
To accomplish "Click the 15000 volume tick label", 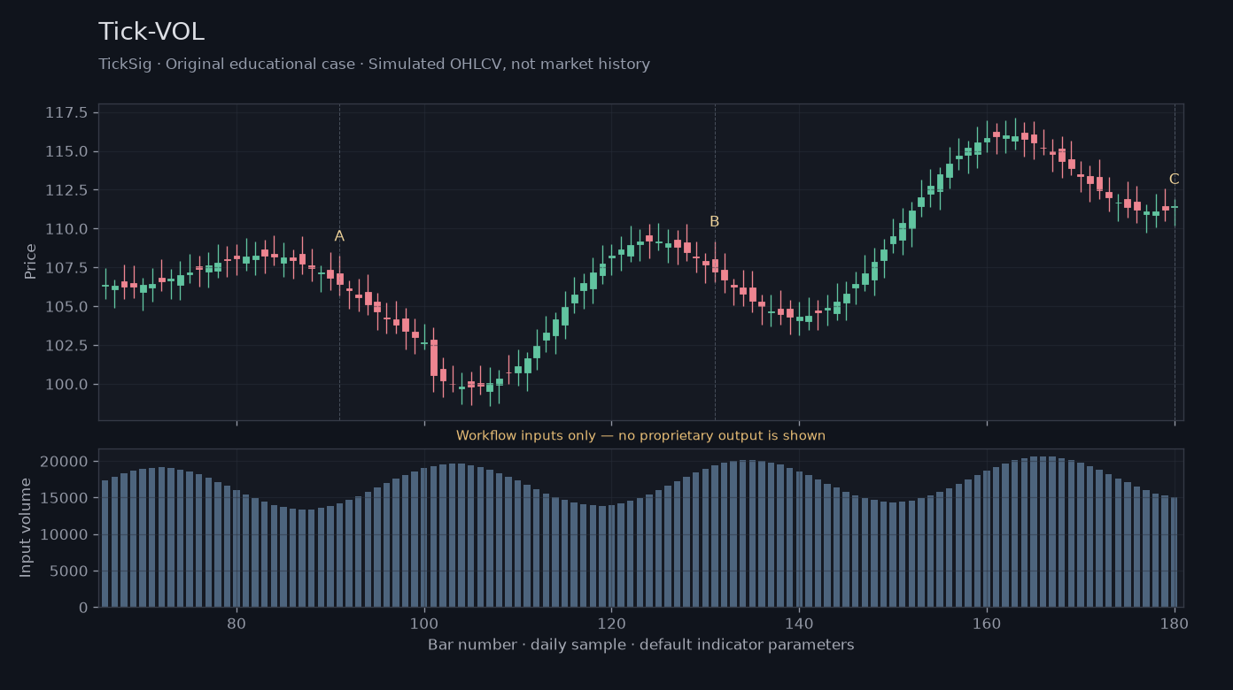I will [66, 498].
